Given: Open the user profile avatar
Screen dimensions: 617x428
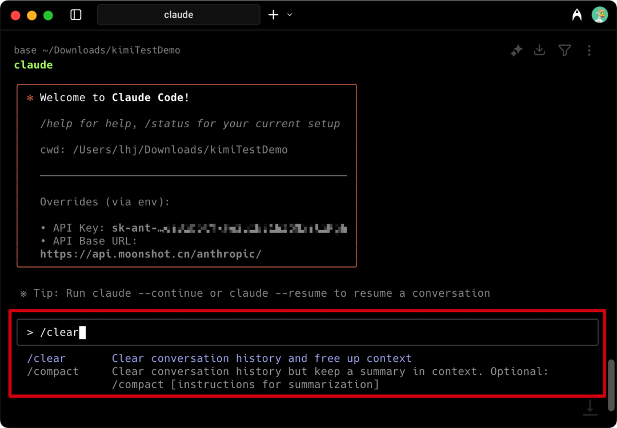Looking at the screenshot, I should coord(600,15).
